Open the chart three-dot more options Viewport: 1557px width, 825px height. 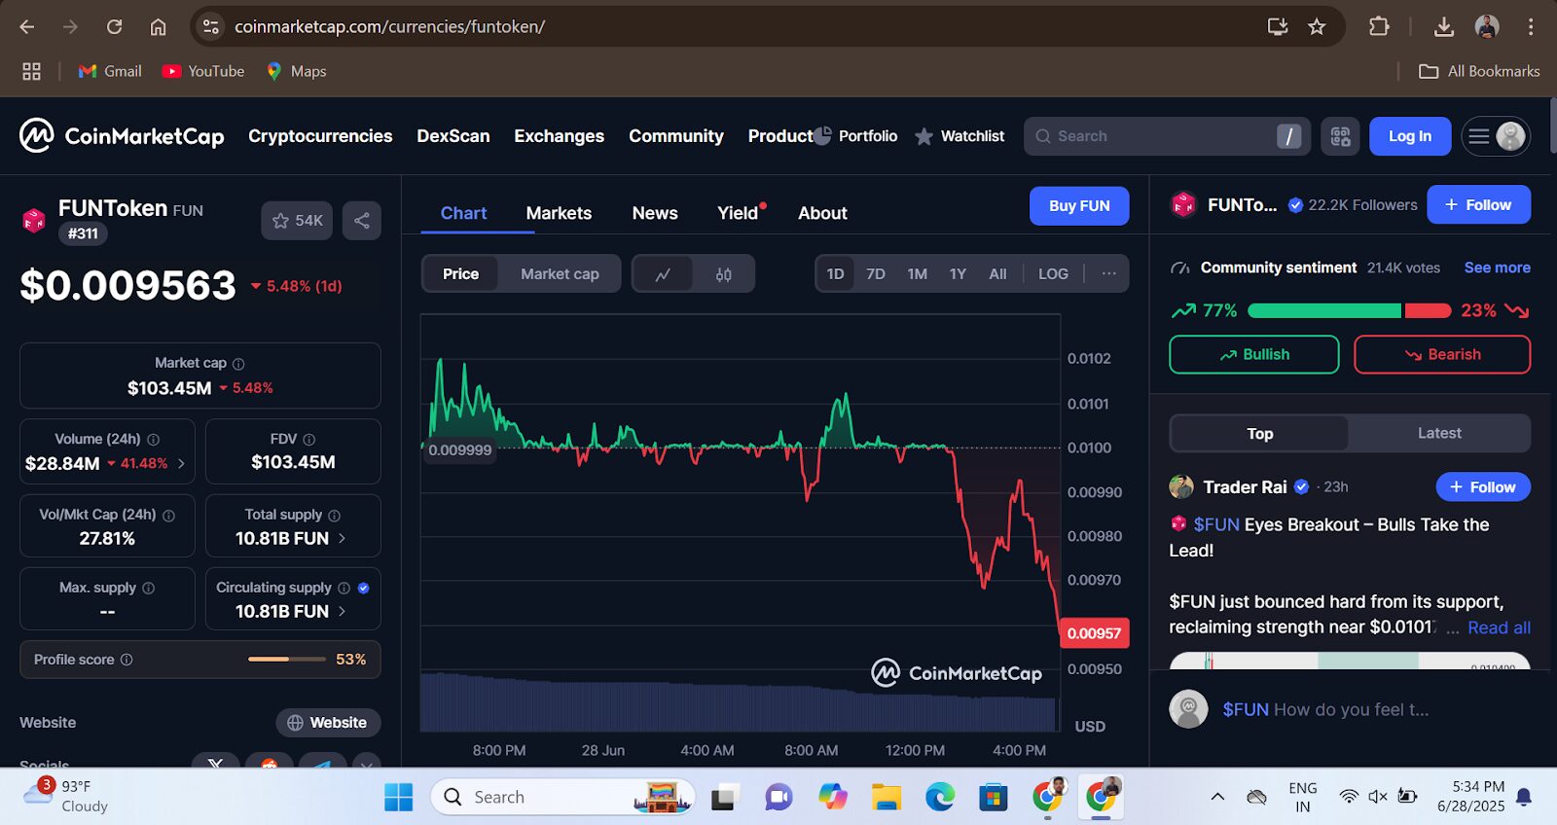[x=1108, y=274]
